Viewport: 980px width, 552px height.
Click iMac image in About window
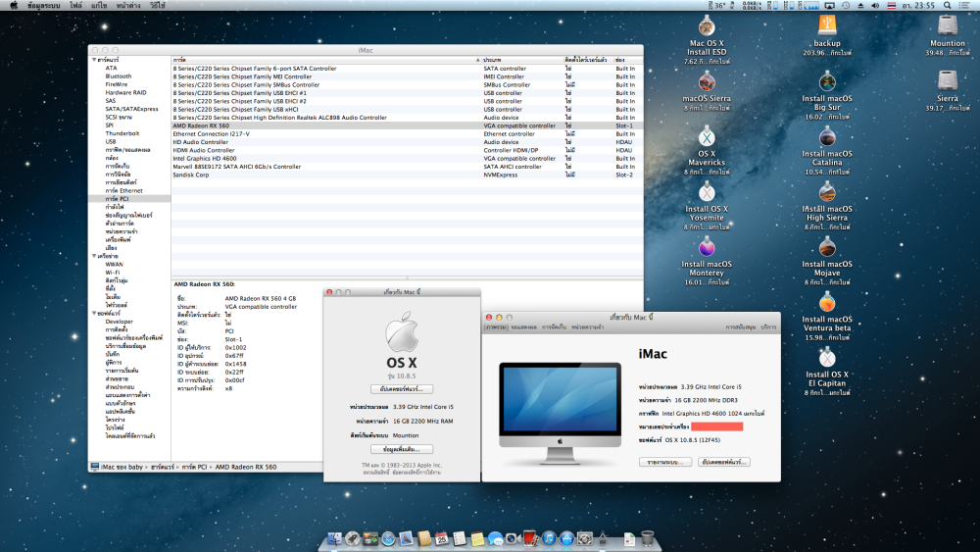pyautogui.click(x=560, y=412)
